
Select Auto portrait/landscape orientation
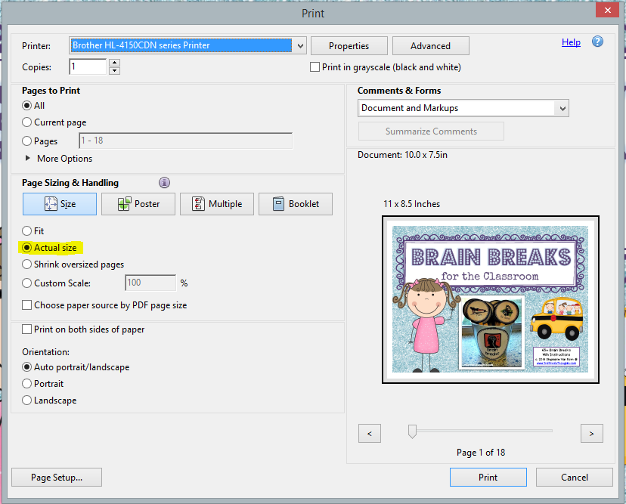pyautogui.click(x=26, y=366)
